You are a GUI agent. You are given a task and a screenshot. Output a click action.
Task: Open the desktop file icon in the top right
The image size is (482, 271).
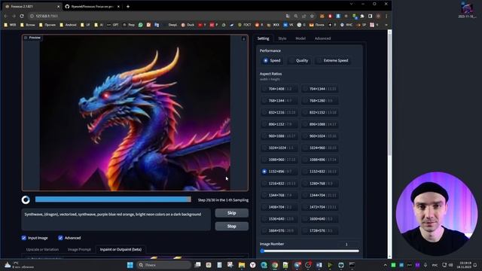(x=467, y=9)
